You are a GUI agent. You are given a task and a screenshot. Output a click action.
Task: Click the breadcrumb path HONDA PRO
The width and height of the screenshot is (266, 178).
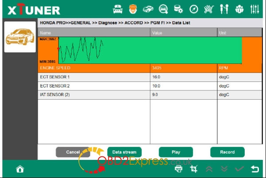pos(53,23)
